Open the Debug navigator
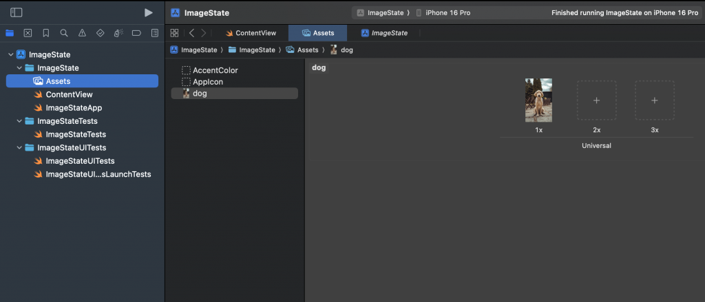Viewport: 705px width, 302px height. point(118,33)
